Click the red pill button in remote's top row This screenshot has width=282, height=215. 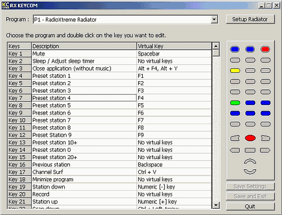click(x=265, y=49)
